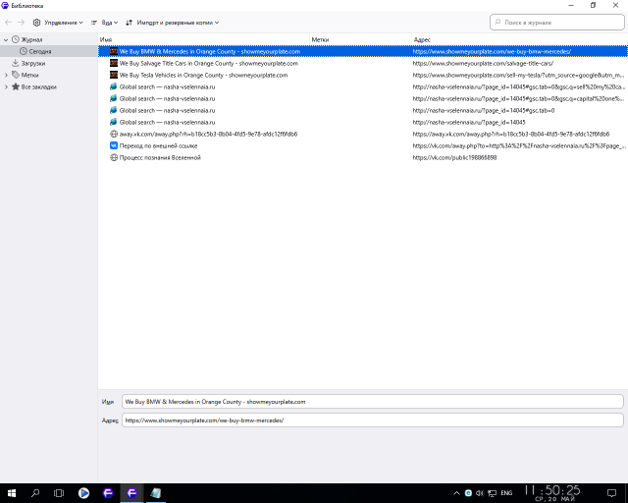Click the salvage-title-cars address cell
Image resolution: width=628 pixels, height=503 pixels.
(483, 64)
